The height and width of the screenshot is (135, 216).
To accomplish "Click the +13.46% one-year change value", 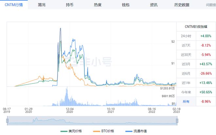I will click(x=206, y=83).
